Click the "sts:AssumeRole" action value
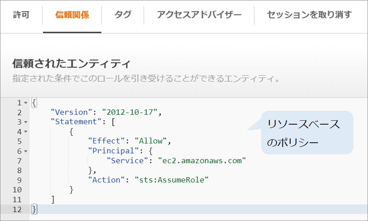This screenshot has width=368, height=221. coord(171,180)
